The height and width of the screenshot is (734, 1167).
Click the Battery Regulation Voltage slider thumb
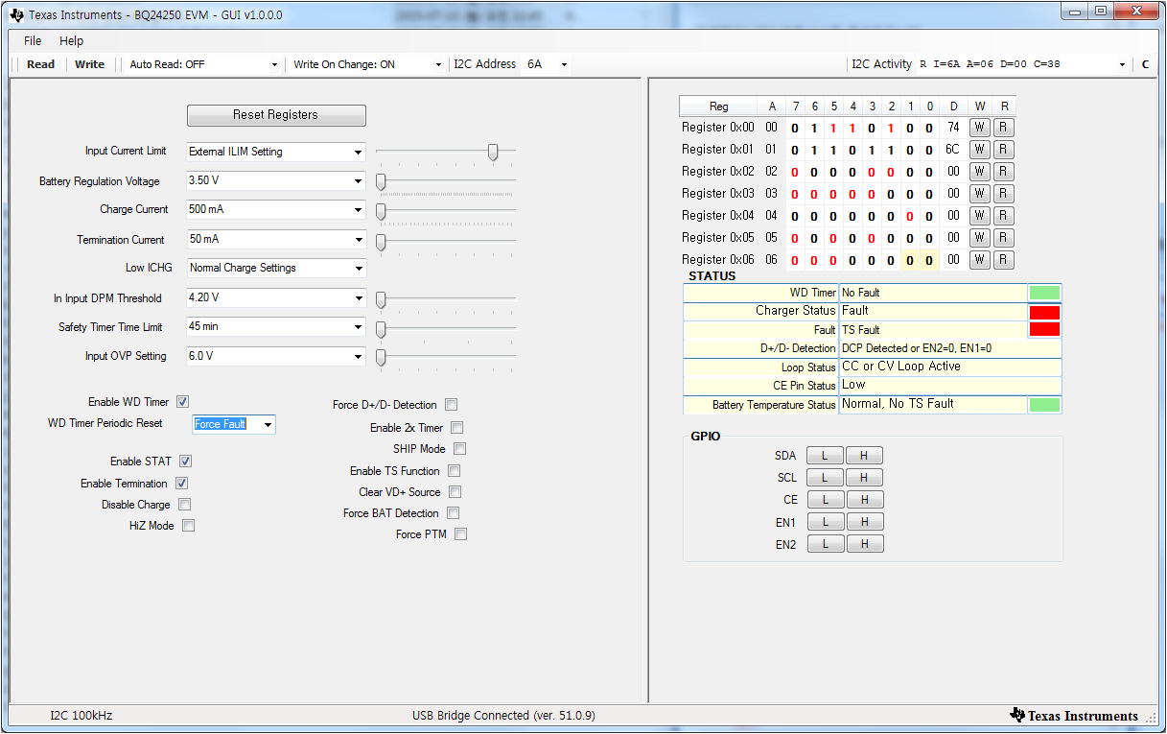[x=381, y=182]
